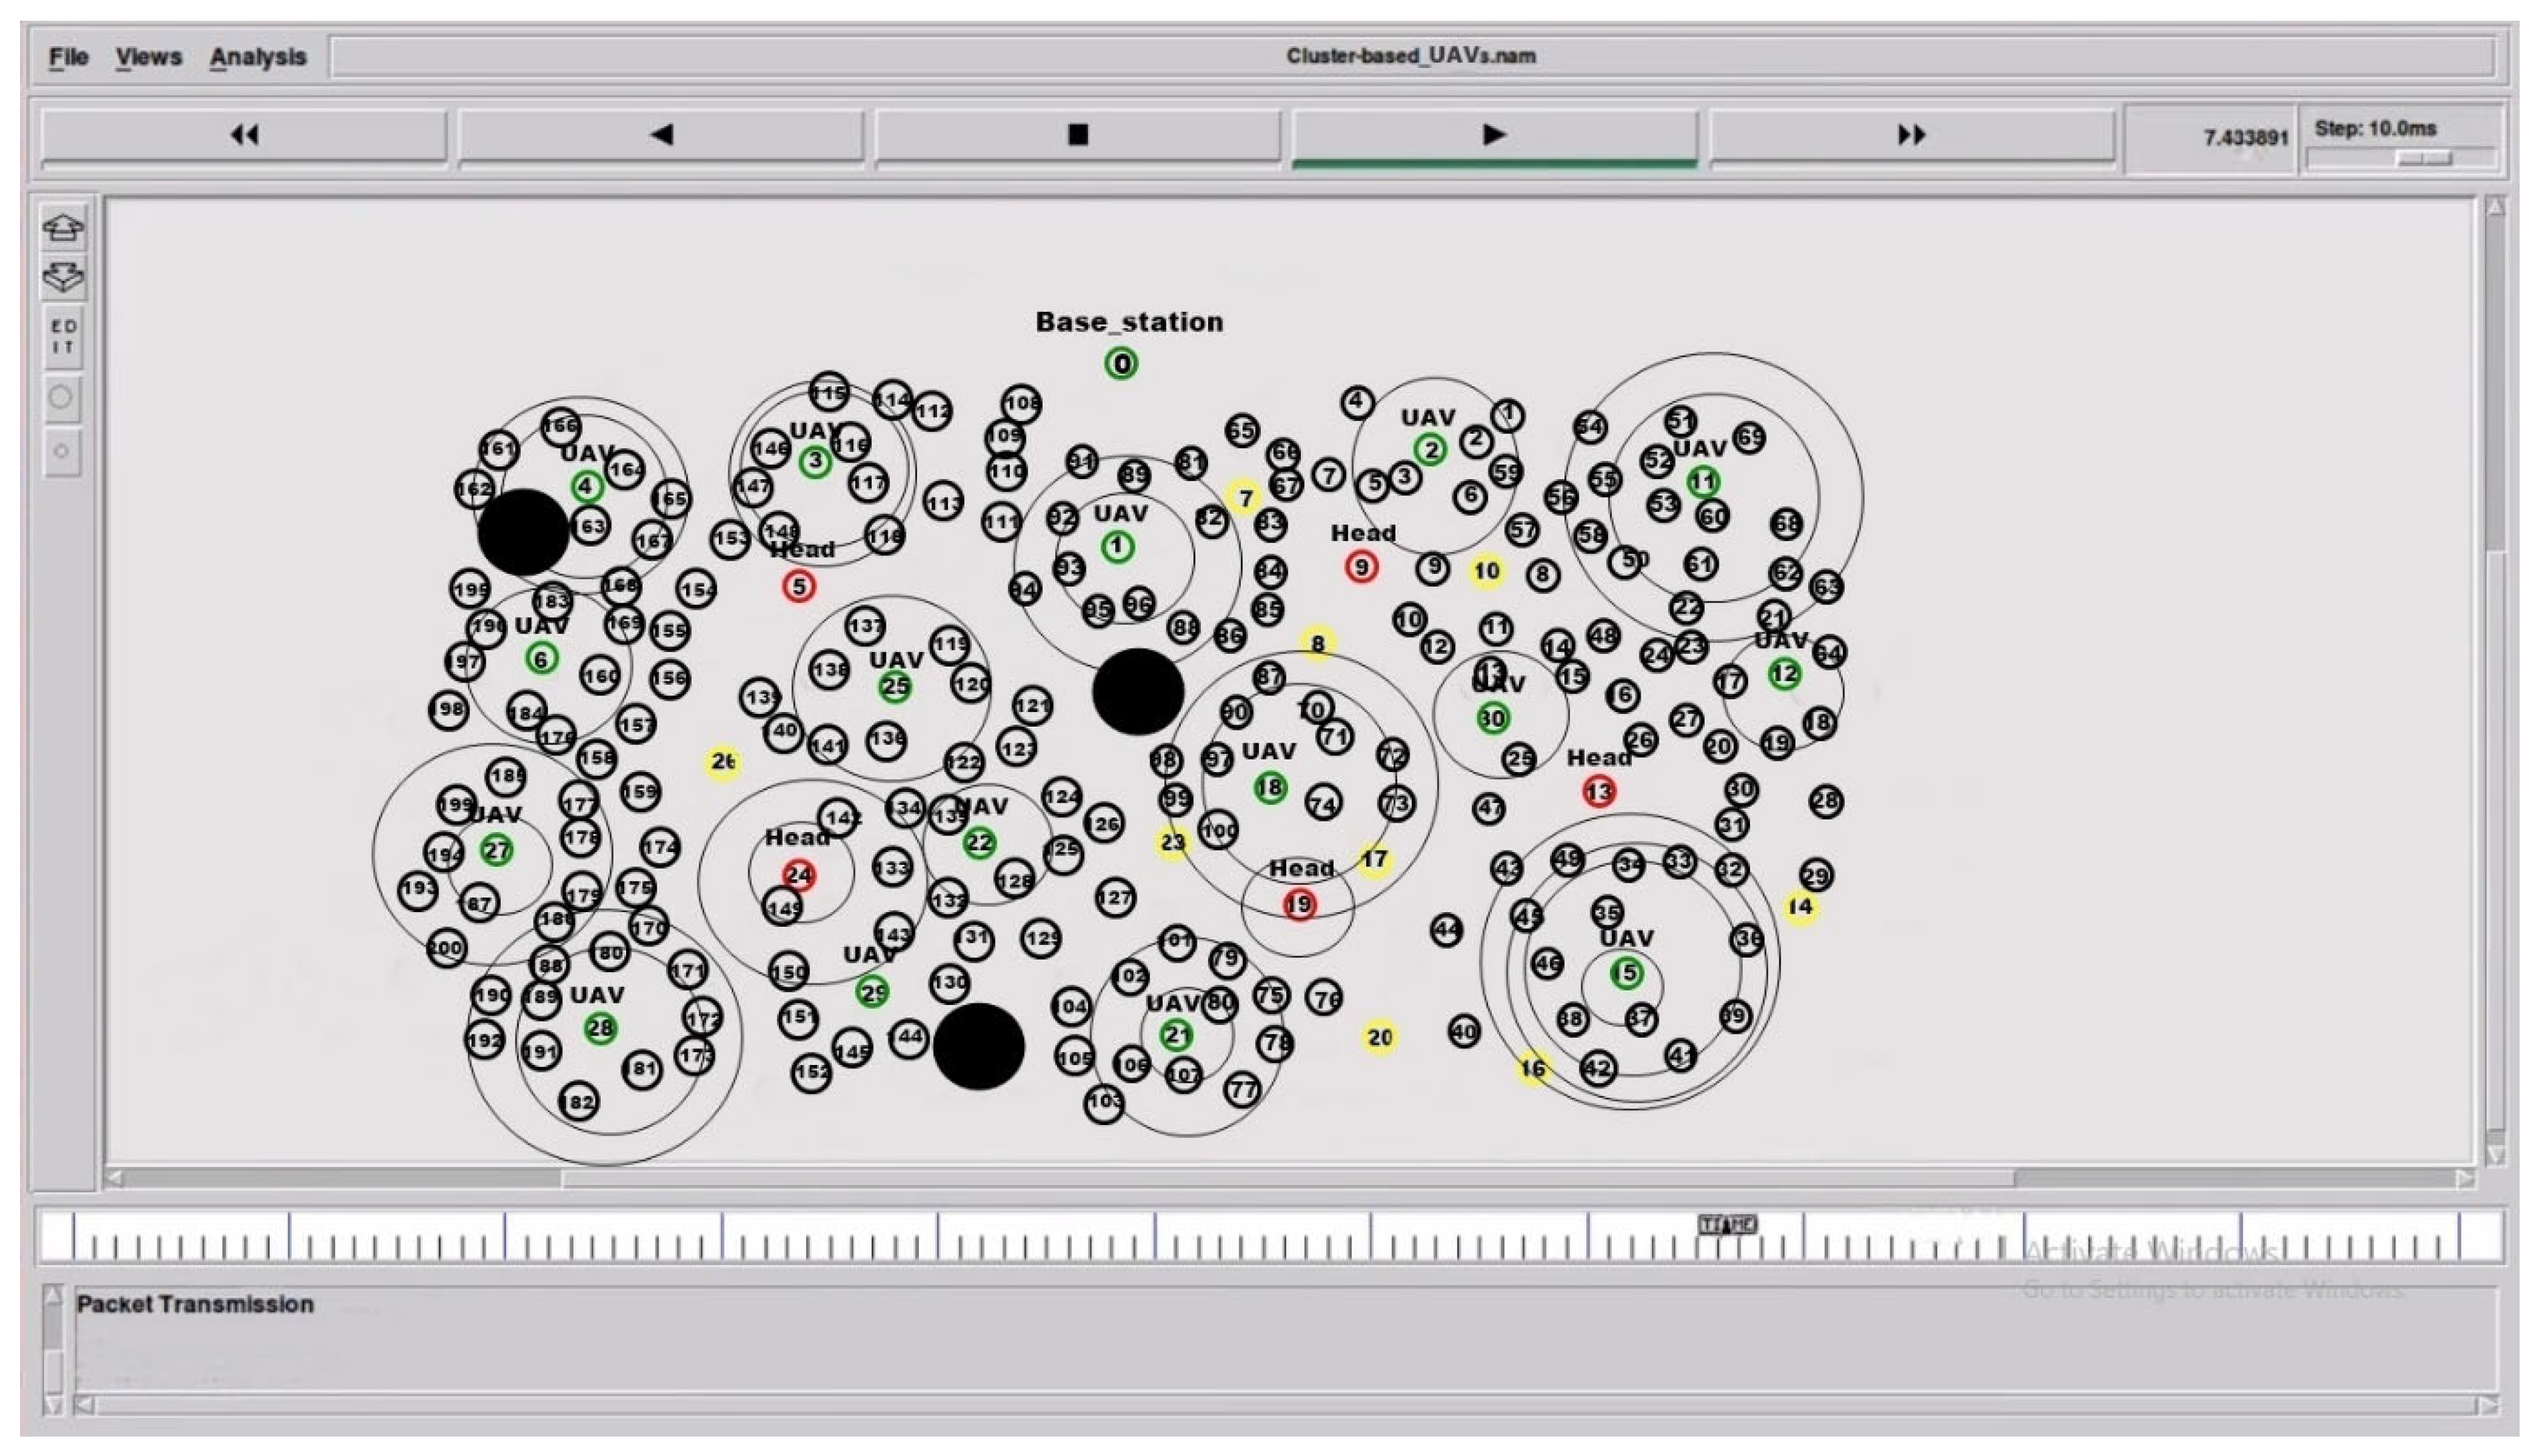Stop the animation playback

[x=1077, y=135]
